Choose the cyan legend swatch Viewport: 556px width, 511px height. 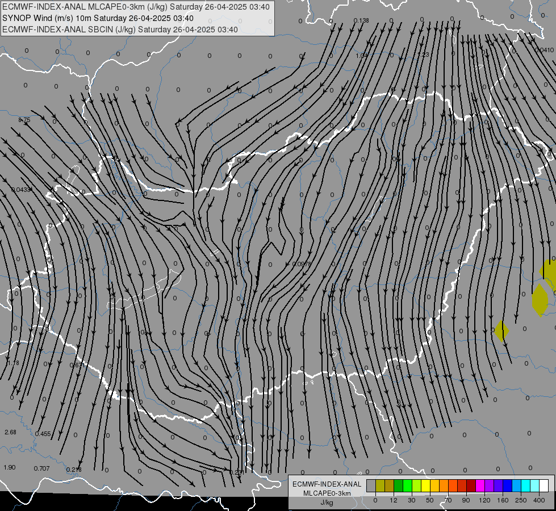click(x=526, y=485)
